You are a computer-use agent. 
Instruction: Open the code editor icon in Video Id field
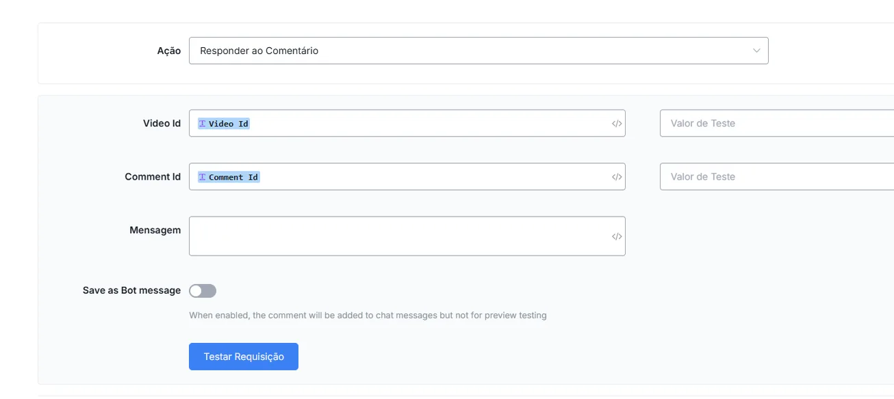pyautogui.click(x=617, y=124)
